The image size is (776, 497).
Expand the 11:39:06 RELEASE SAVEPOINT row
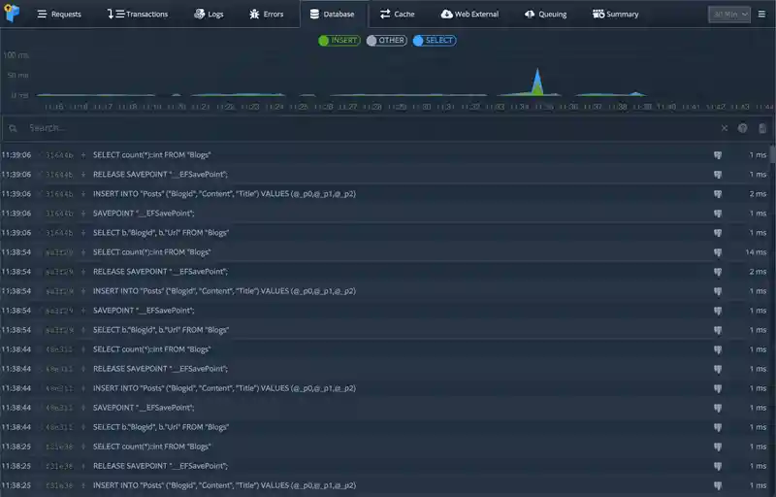tap(83, 175)
